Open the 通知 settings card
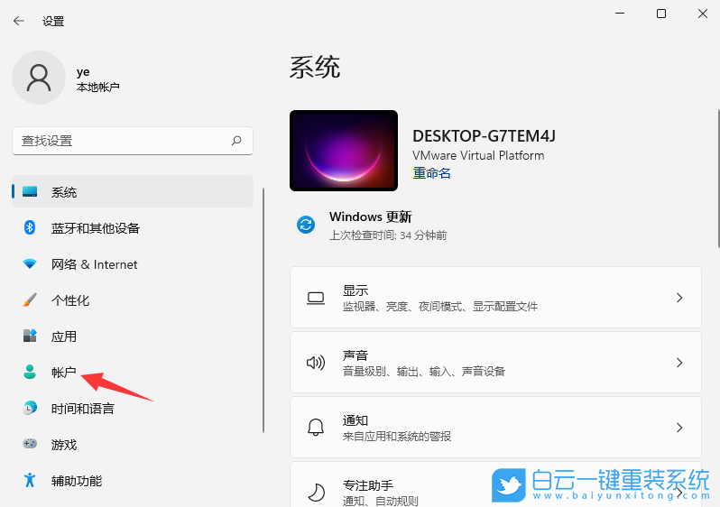The image size is (720, 507). (495, 427)
